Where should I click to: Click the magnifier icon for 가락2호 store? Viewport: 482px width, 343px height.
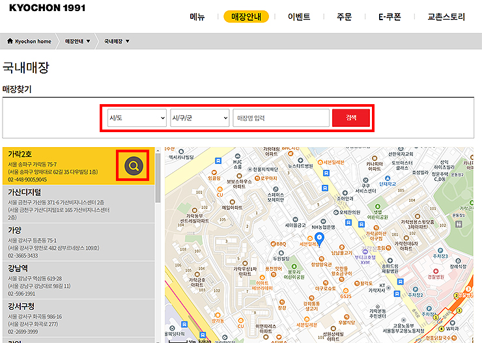(x=134, y=166)
